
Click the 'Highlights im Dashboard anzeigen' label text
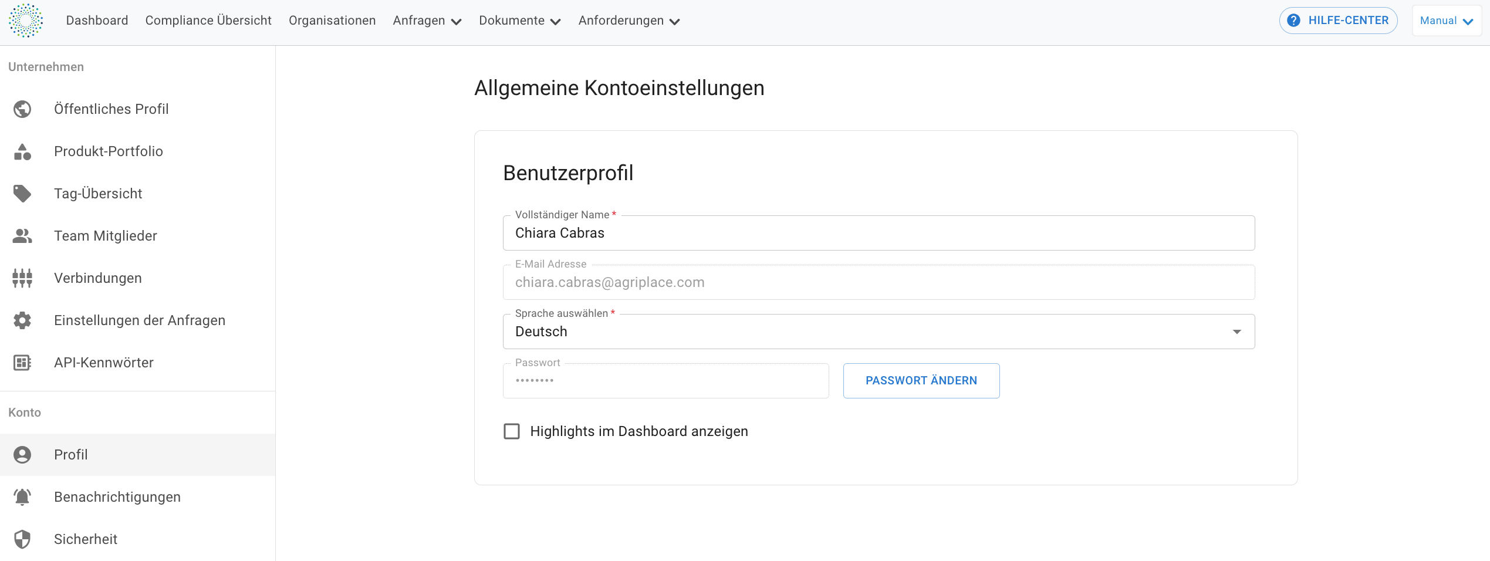(639, 431)
